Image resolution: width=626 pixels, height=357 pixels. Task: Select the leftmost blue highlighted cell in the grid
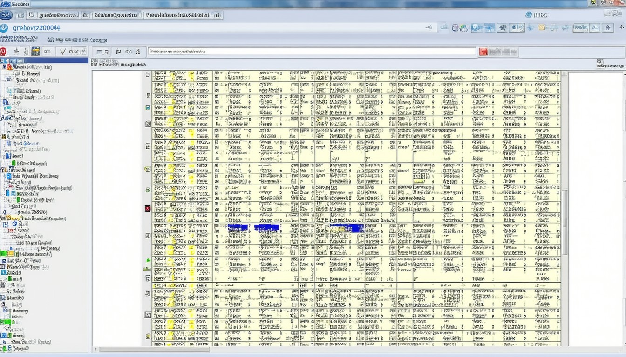[237, 228]
